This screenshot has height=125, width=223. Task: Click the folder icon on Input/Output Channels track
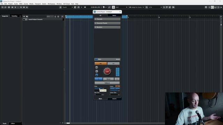[x=24, y=19]
